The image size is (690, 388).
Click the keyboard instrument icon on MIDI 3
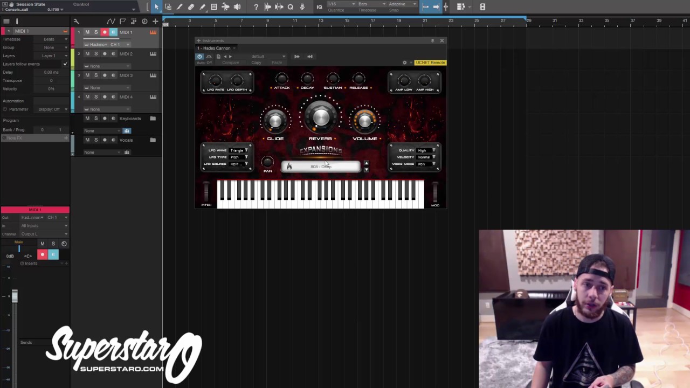[x=153, y=75]
